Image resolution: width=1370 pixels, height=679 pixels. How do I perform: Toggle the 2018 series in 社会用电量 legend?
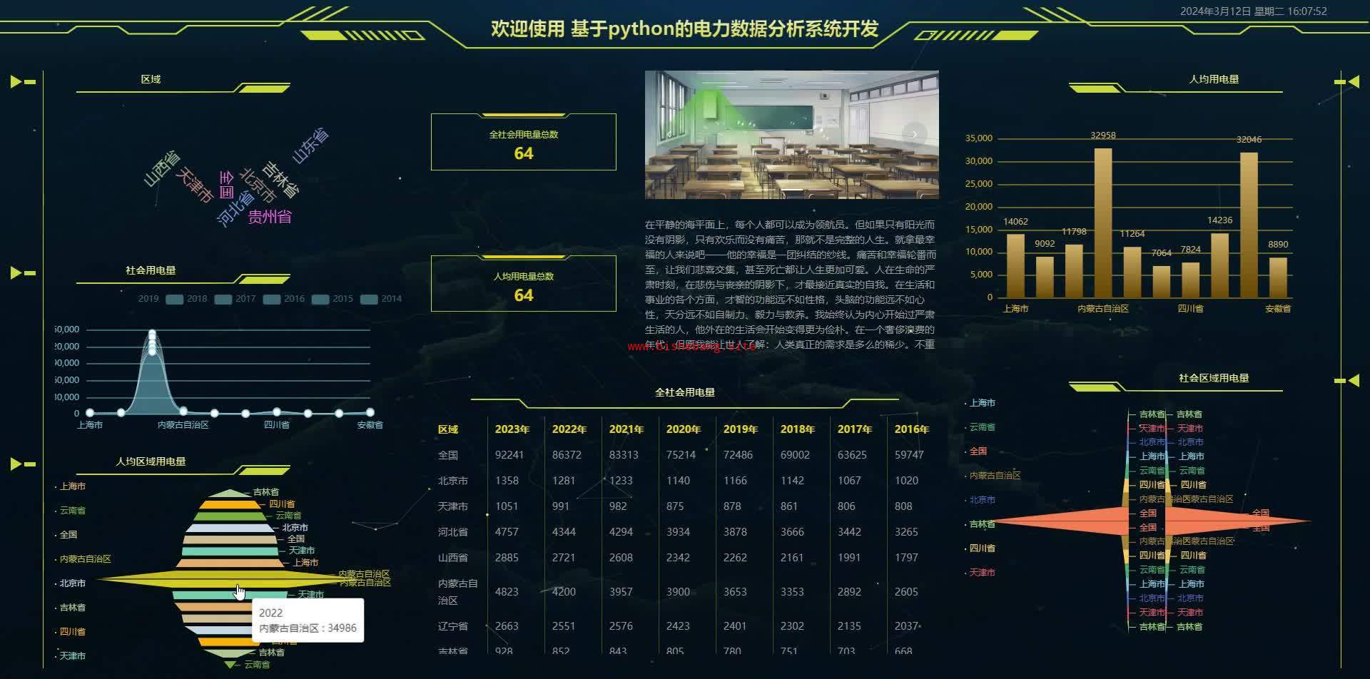coord(187,299)
